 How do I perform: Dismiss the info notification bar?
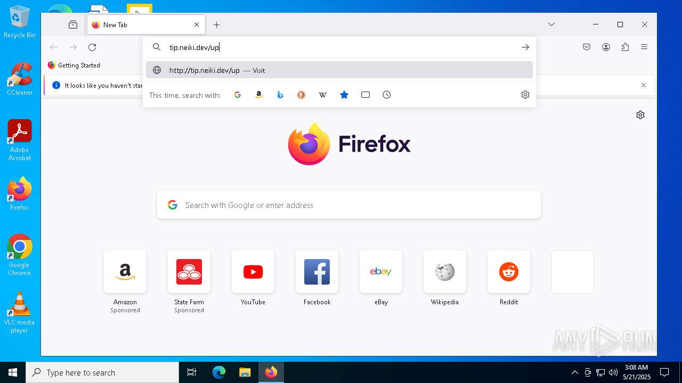tap(644, 85)
